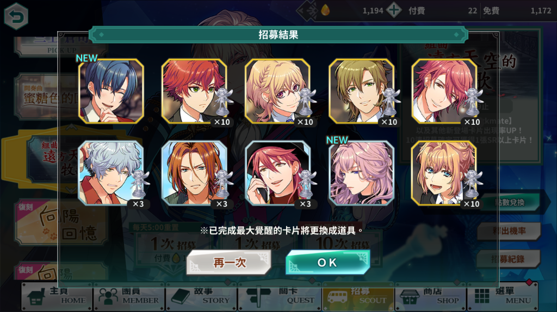Select the red-haired green-eyed card
This screenshot has width=557, height=312.
194,91
